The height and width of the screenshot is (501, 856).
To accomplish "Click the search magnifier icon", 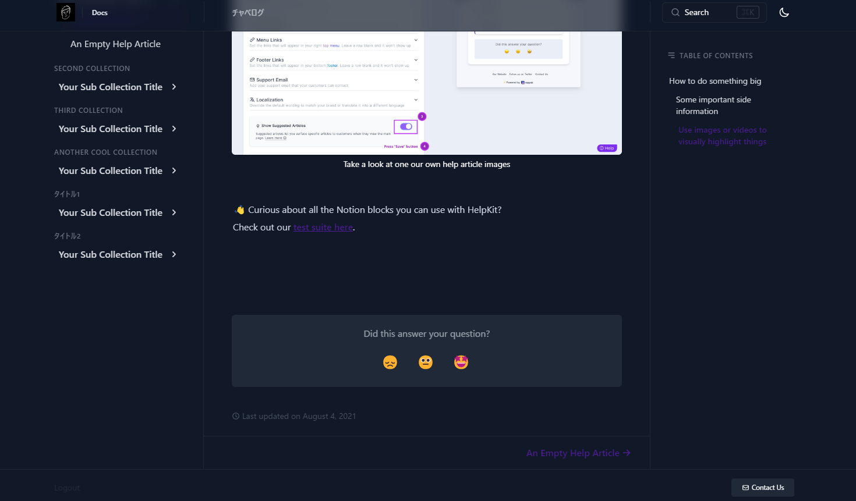I will [675, 12].
